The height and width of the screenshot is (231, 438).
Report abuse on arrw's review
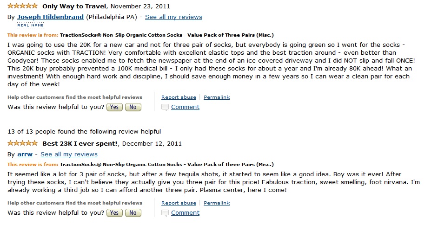pyautogui.click(x=179, y=203)
